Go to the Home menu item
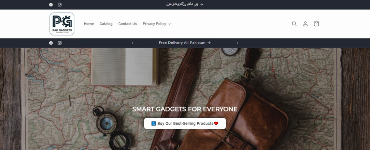This screenshot has height=150, width=370. [x=89, y=23]
